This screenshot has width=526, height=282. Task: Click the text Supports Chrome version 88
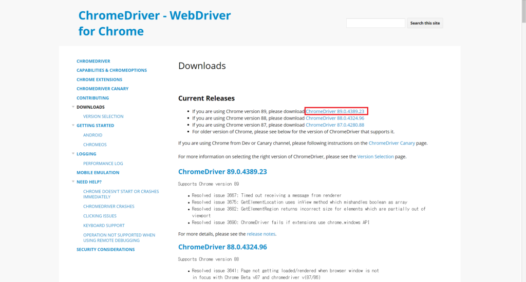tap(209, 259)
